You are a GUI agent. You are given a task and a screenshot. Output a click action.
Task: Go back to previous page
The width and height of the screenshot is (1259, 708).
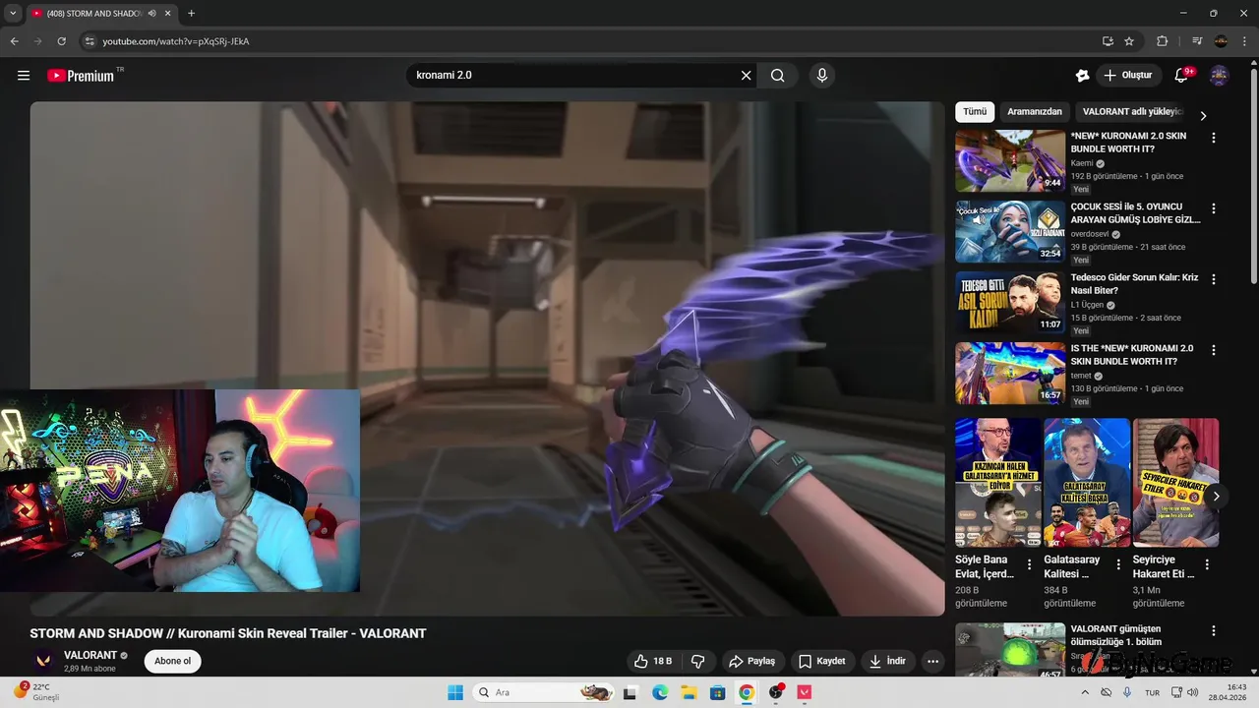pos(14,41)
